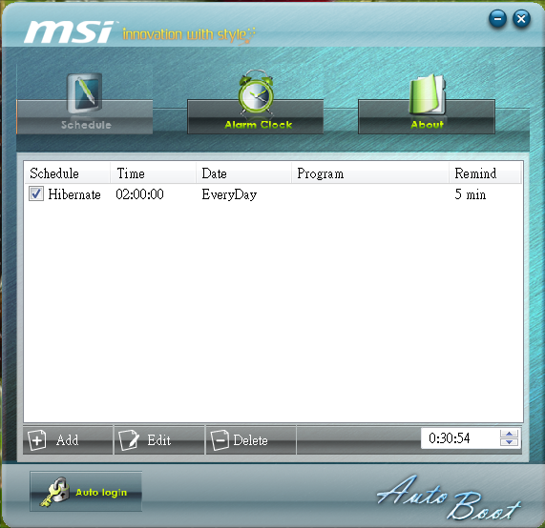Click the EveryDay date cell
Viewport: 545px width, 528px height.
[229, 194]
